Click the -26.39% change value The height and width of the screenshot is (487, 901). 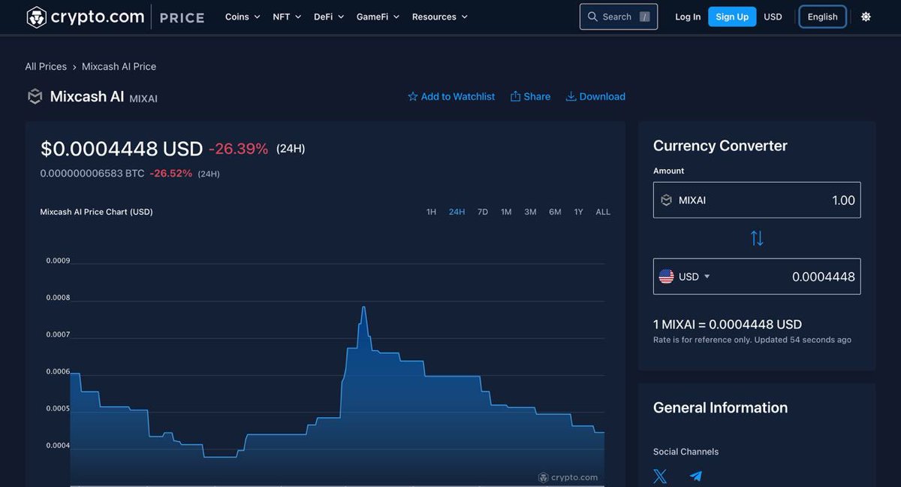238,149
